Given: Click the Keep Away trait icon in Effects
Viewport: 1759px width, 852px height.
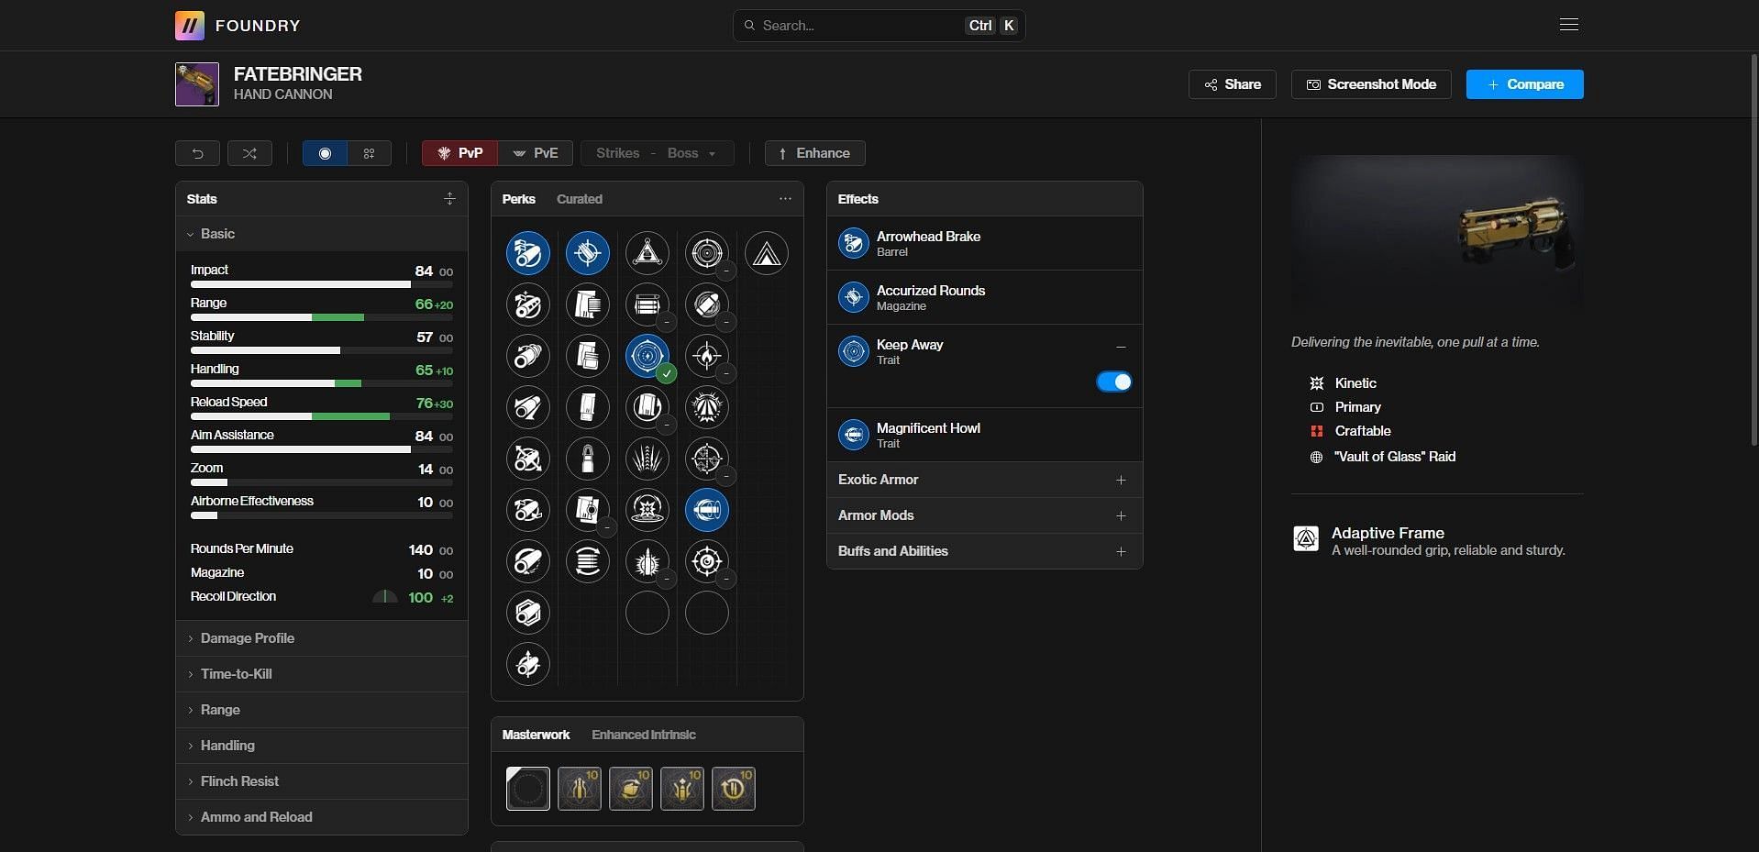Looking at the screenshot, I should [x=854, y=351].
